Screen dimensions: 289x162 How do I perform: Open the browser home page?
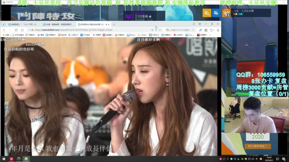click(22, 30)
